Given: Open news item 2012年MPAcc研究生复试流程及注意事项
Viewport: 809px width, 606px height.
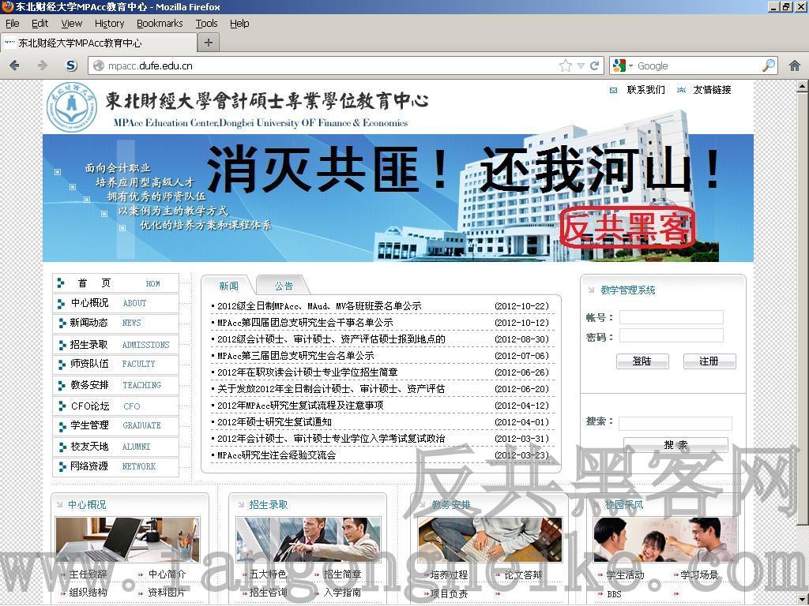Looking at the screenshot, I should tap(300, 405).
